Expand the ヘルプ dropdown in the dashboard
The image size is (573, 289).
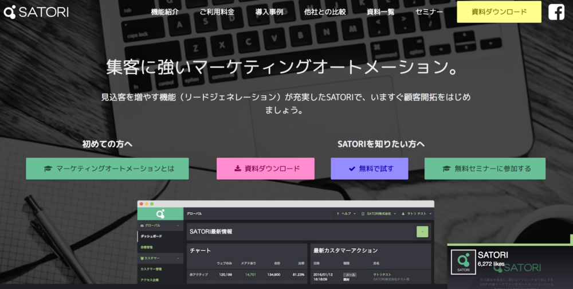pos(347,214)
